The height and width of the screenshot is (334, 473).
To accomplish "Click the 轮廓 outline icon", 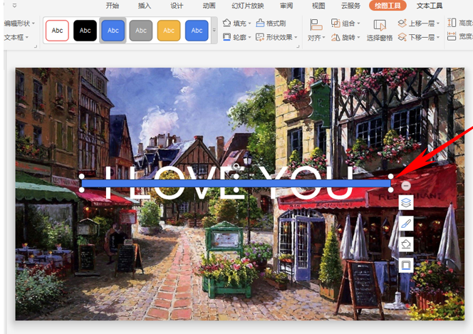I will (x=227, y=37).
